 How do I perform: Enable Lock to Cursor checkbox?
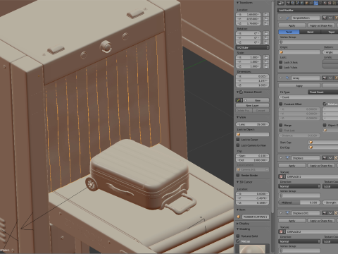pos(238,140)
